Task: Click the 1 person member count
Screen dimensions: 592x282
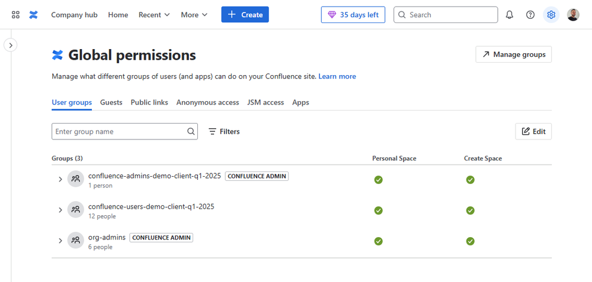Action: click(x=100, y=186)
